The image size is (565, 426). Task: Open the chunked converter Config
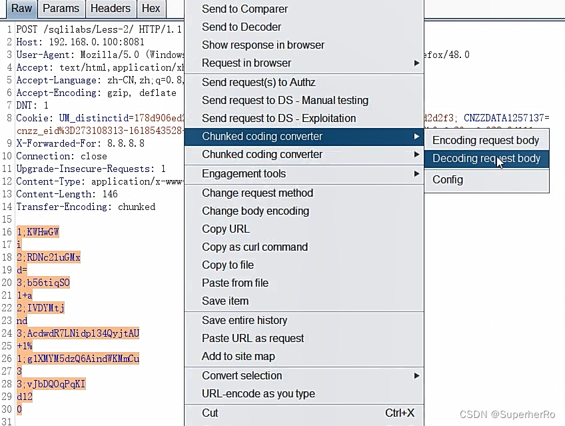point(447,179)
